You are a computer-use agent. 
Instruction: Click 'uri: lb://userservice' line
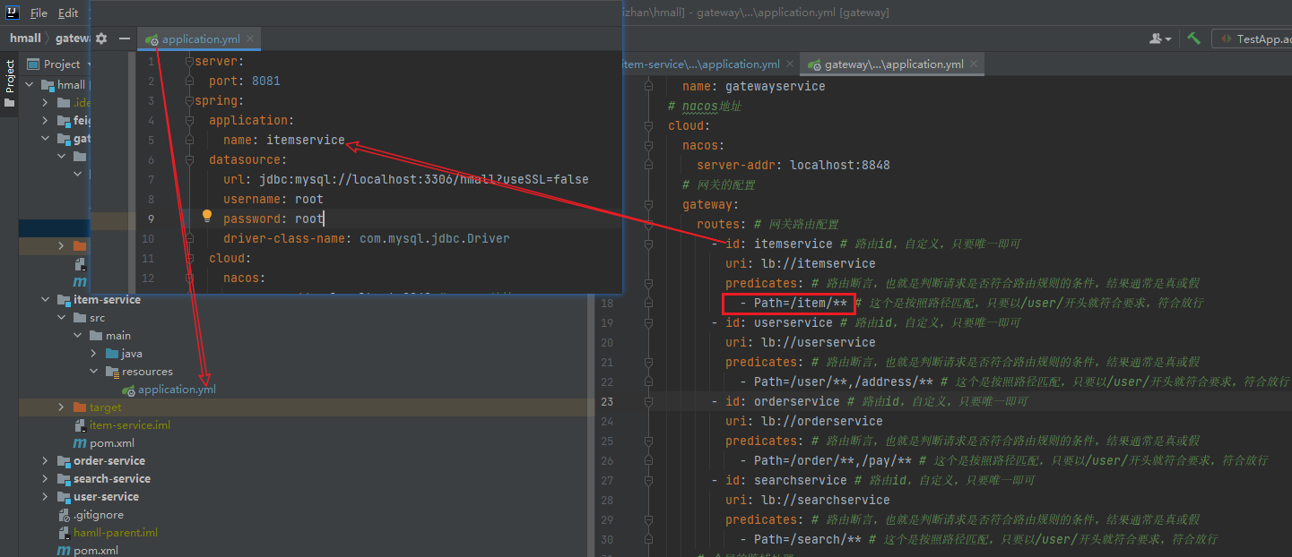tap(801, 342)
